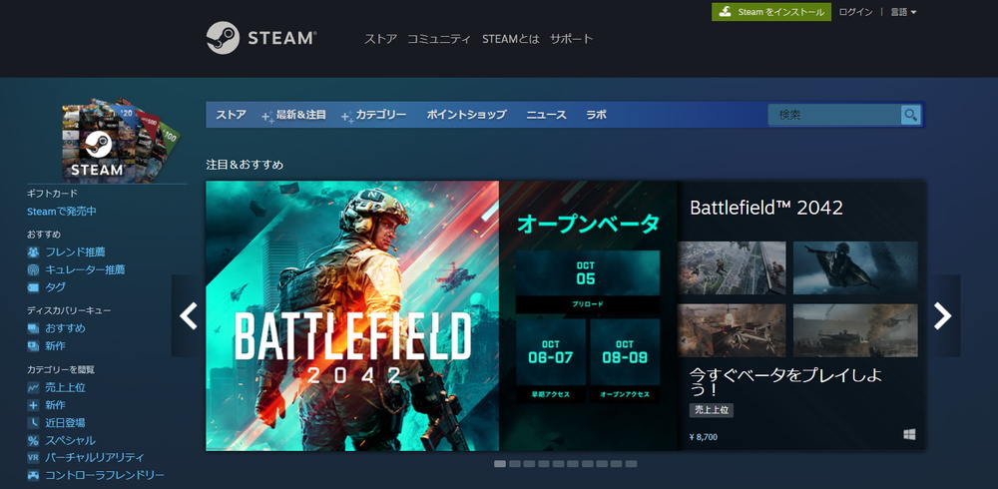Screen dimensions: 998x489
Task: Open the キュレーター推薦 link
Action: click(85, 270)
